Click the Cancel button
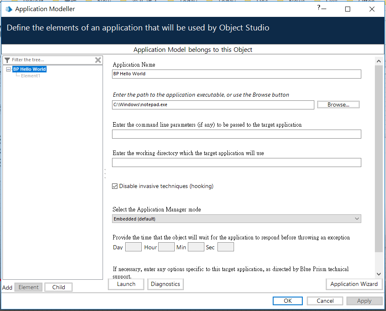This screenshot has height=311, width=386. pyautogui.click(x=325, y=301)
